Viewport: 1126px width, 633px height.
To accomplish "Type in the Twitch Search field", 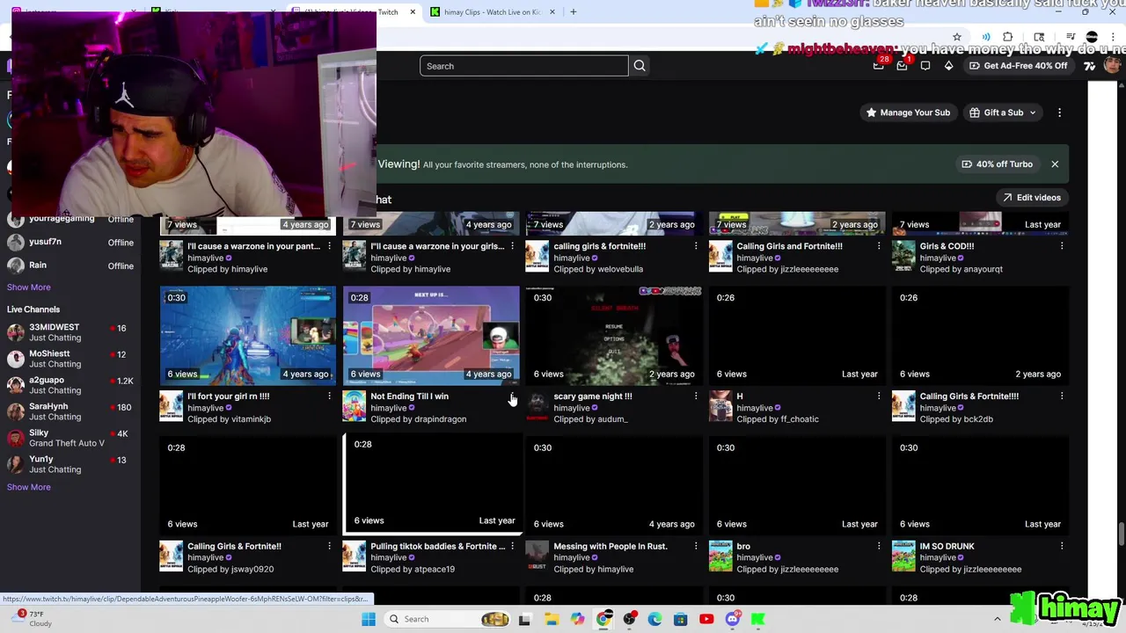I will pyautogui.click(x=524, y=66).
